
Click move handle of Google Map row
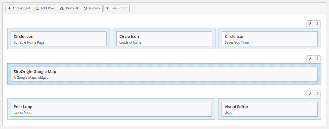pyautogui.click(x=317, y=59)
